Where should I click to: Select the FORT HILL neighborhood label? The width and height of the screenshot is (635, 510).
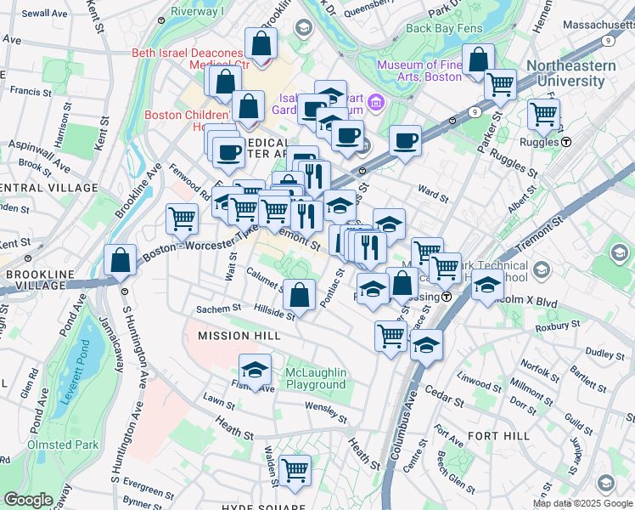(x=499, y=436)
